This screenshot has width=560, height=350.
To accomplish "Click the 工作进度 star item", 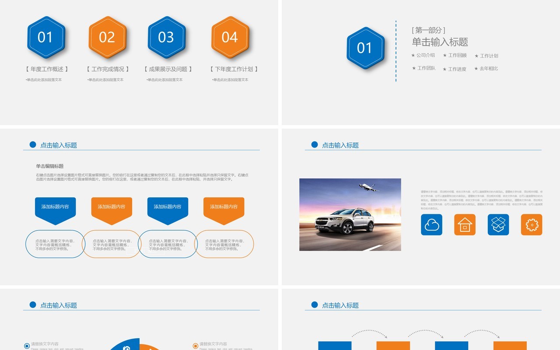I will pyautogui.click(x=455, y=69).
